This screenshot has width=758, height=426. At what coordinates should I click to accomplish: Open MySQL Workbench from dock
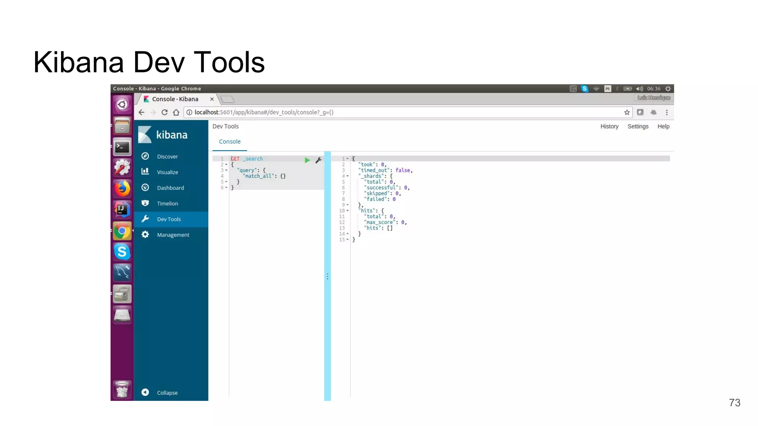(x=122, y=273)
